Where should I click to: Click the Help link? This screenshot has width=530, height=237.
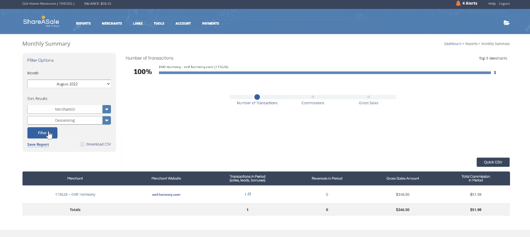[492, 3]
